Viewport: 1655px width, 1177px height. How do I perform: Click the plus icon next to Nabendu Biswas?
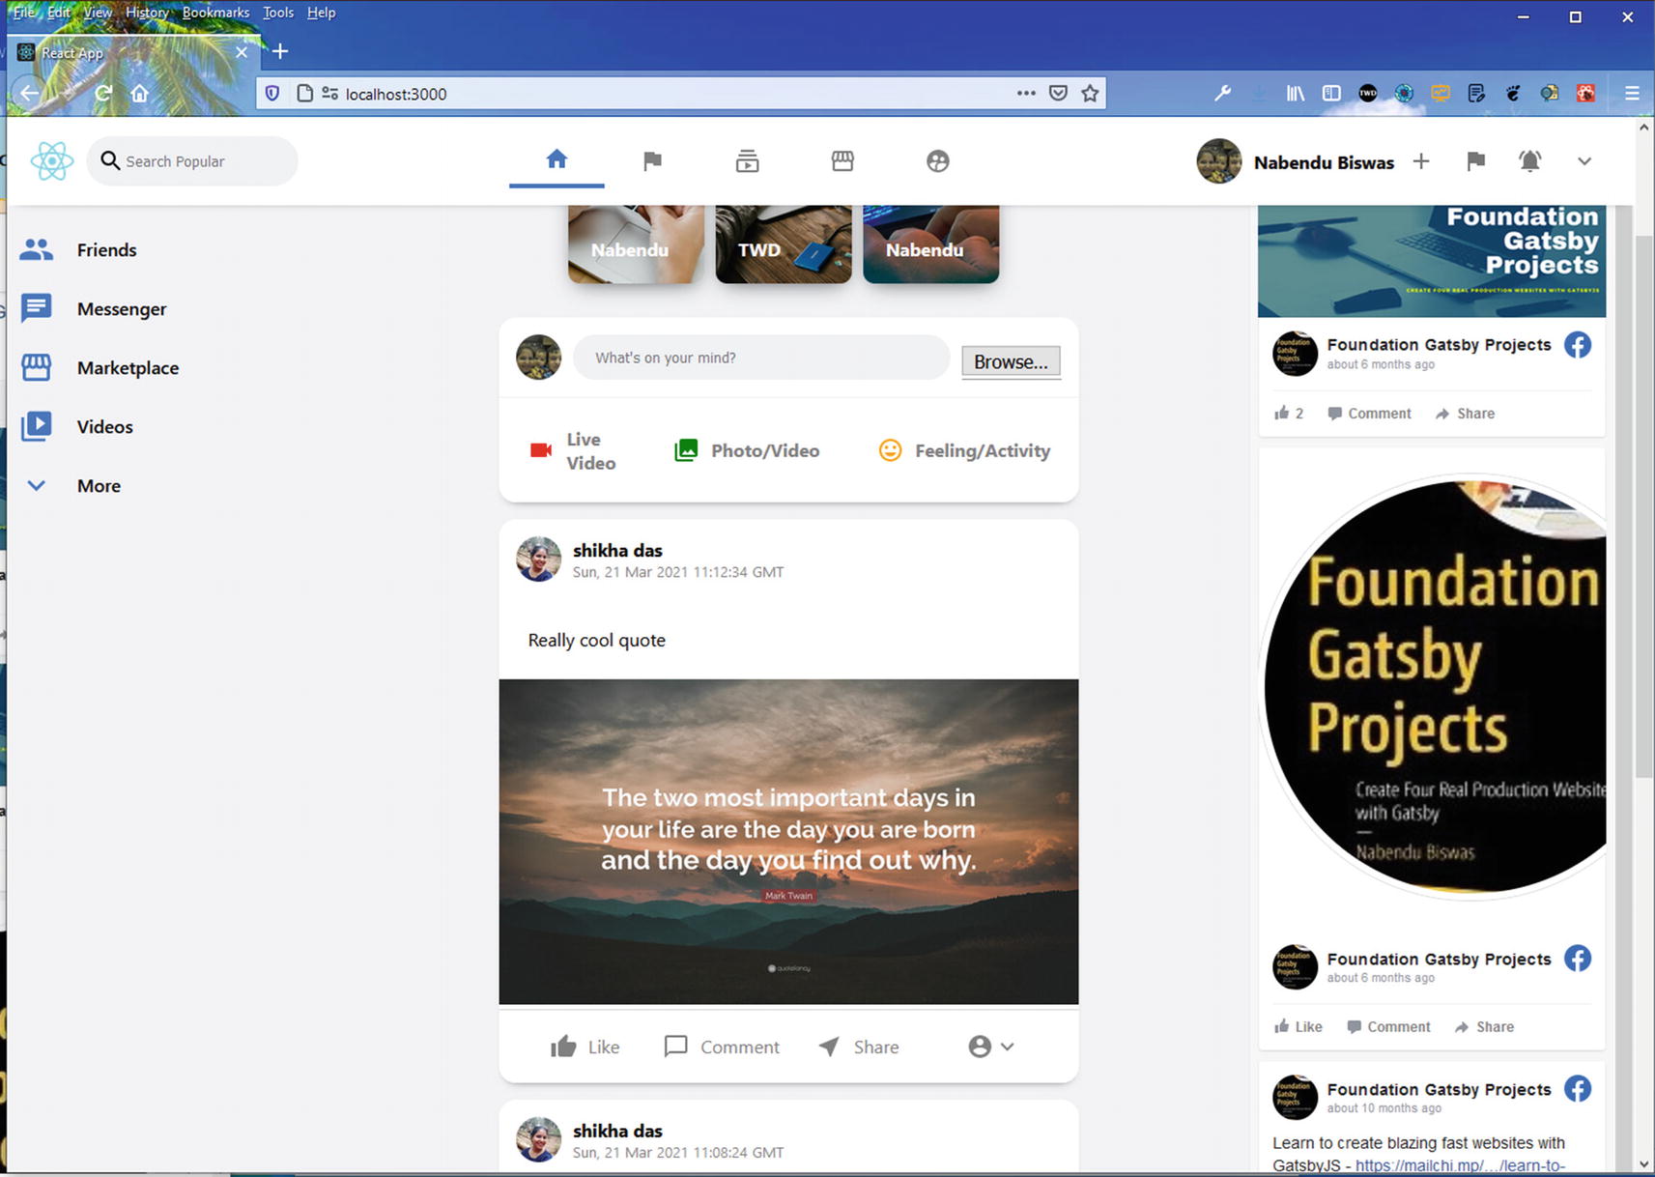pyautogui.click(x=1420, y=161)
